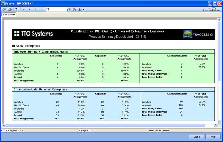This screenshot has width=223, height=142.
Task: Click the 'Universal Enterprises' heading above the tables
Action: click(26, 46)
